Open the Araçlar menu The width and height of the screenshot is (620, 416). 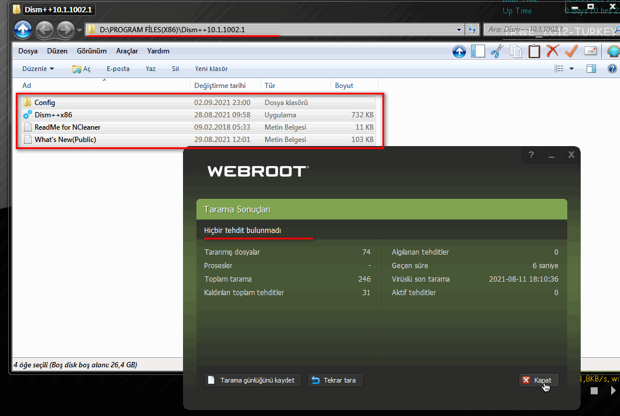click(x=127, y=51)
